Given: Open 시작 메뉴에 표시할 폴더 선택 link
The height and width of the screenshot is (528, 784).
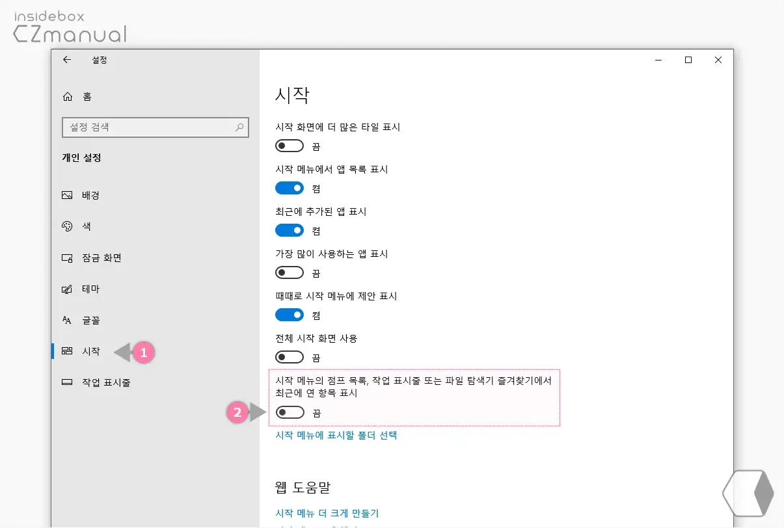Looking at the screenshot, I should 336,435.
